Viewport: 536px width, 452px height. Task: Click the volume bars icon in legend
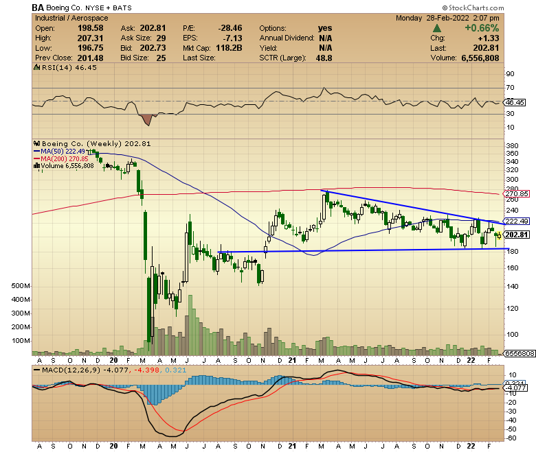coord(37,166)
